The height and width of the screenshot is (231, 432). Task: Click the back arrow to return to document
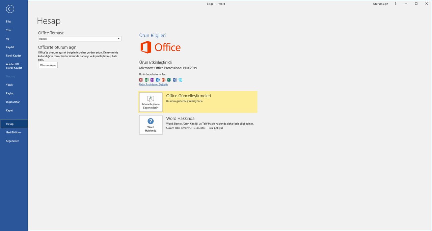(10, 9)
